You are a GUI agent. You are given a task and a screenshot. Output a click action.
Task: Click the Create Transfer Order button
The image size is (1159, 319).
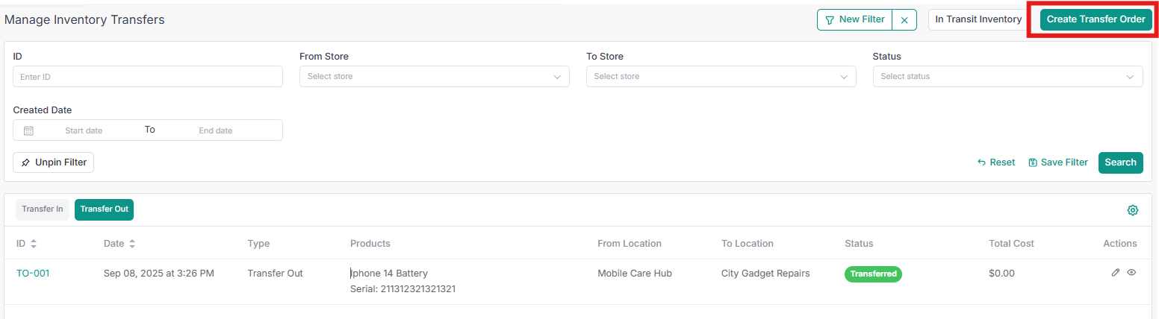coord(1096,20)
